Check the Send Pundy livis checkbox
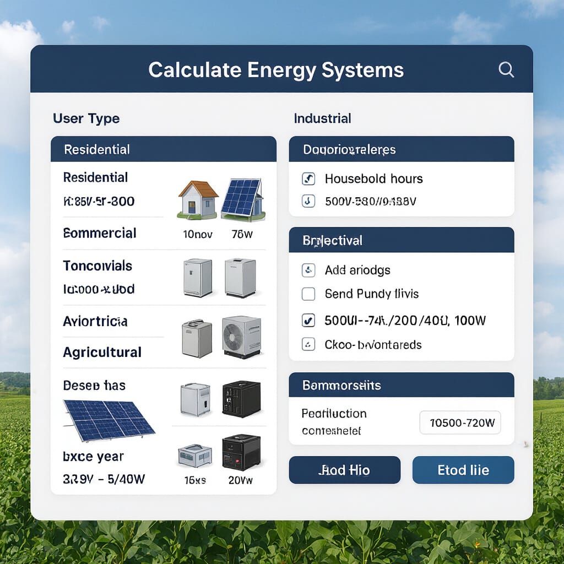 pos(308,294)
